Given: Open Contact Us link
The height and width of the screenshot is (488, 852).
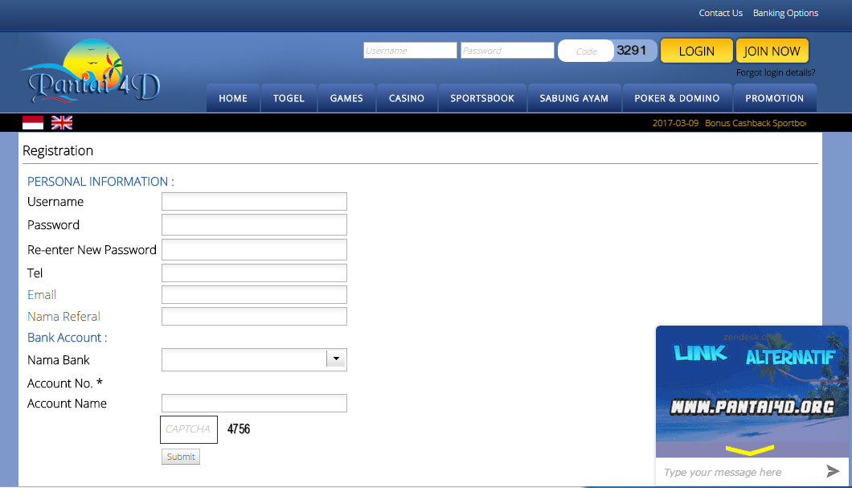Looking at the screenshot, I should (720, 13).
